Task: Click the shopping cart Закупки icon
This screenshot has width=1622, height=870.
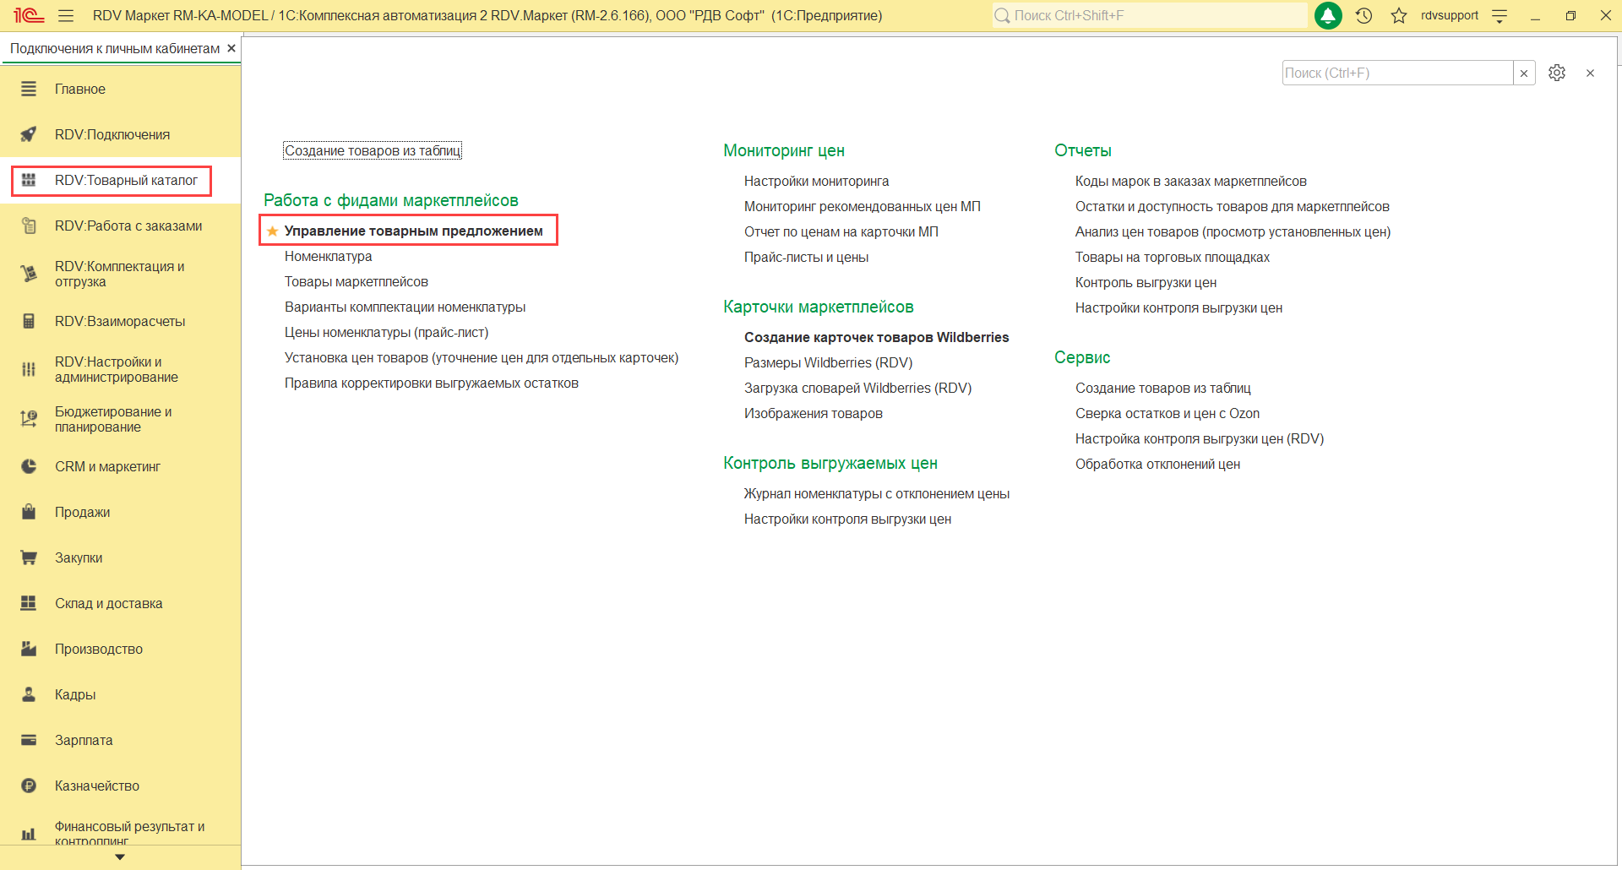Action: tap(29, 557)
